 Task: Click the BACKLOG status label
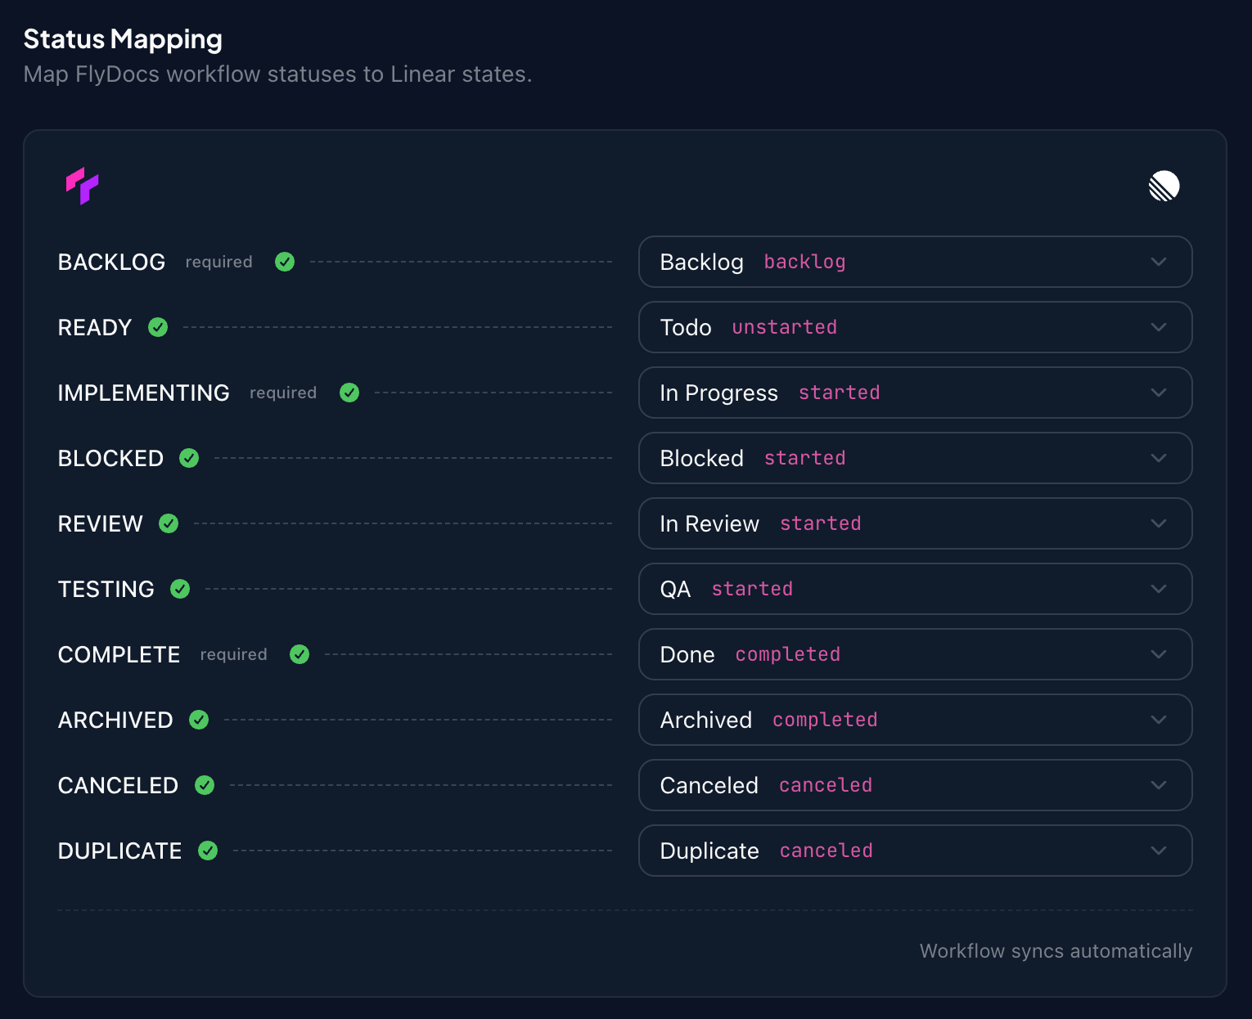point(111,262)
